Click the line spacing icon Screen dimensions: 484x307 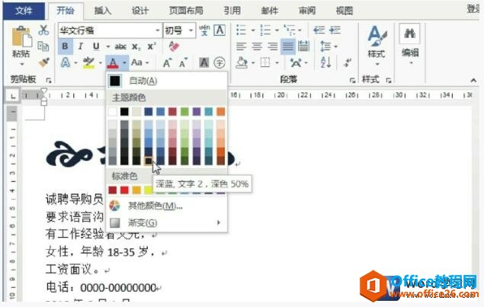(x=325, y=46)
